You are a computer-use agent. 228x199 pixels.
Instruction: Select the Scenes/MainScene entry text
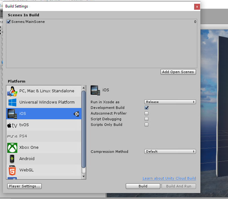(x=28, y=22)
